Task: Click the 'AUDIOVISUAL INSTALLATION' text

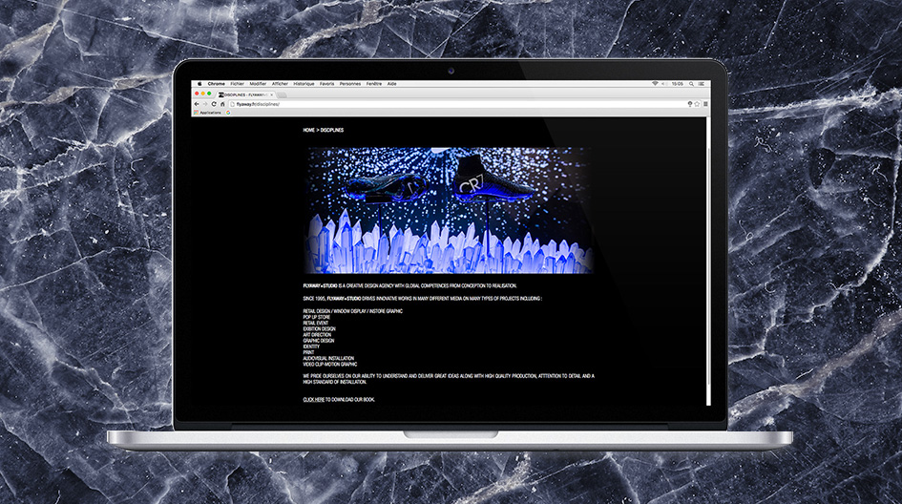Action: click(328, 358)
